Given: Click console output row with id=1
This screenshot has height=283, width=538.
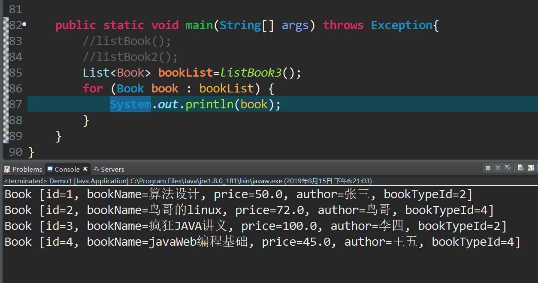Looking at the screenshot, I should (x=239, y=194).
